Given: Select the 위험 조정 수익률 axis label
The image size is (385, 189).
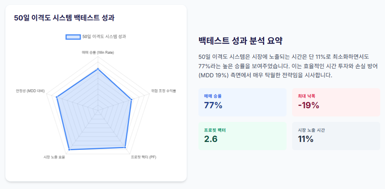Looking at the screenshot, I should (164, 91).
